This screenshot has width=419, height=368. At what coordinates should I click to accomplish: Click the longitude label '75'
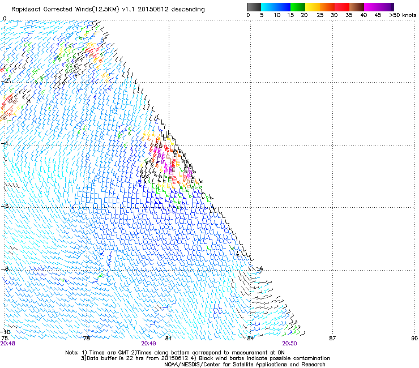click(5, 339)
